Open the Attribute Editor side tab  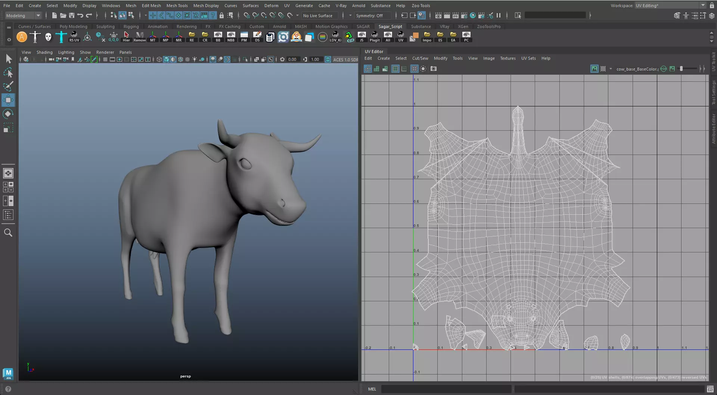click(x=713, y=129)
